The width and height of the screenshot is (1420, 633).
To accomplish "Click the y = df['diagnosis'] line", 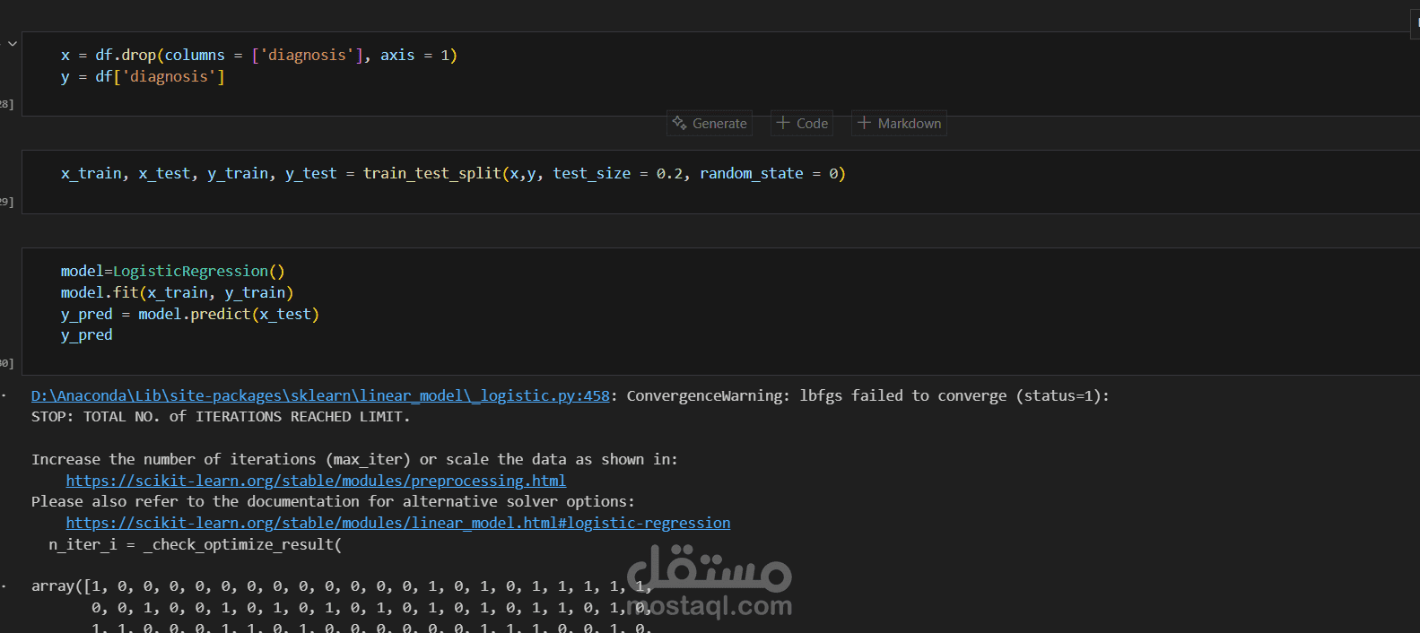I will [x=143, y=77].
